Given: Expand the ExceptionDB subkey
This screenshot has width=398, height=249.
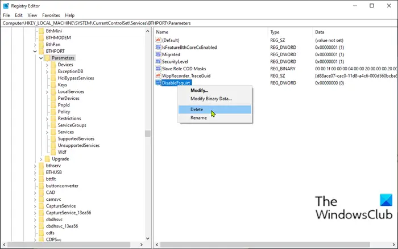Looking at the screenshot, I should coord(47,71).
